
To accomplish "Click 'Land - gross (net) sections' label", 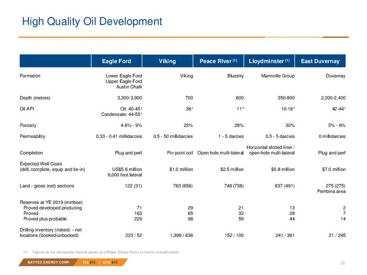I will (47, 186).
